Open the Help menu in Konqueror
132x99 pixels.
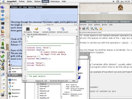pyautogui.click(x=111, y=25)
